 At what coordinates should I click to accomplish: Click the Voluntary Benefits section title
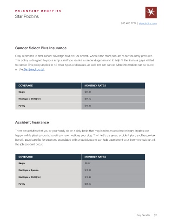38,11
